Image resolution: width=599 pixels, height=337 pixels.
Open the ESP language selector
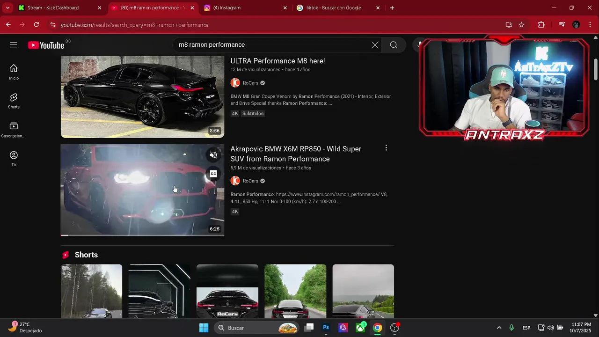coord(526,328)
